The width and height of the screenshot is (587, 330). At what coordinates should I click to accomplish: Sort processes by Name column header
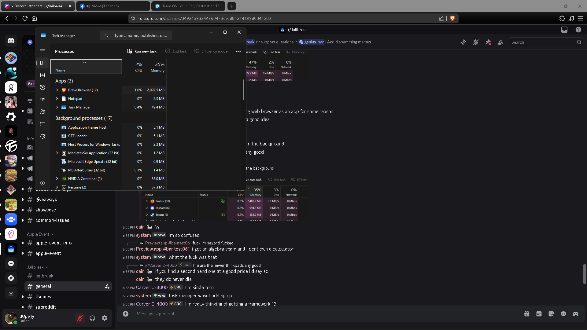coord(86,67)
